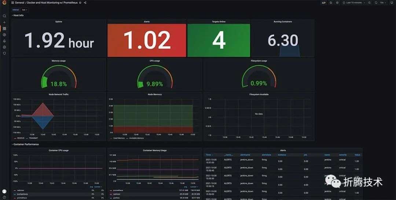
Task: Open the Last 15 minutes time picker
Action: 354,3
